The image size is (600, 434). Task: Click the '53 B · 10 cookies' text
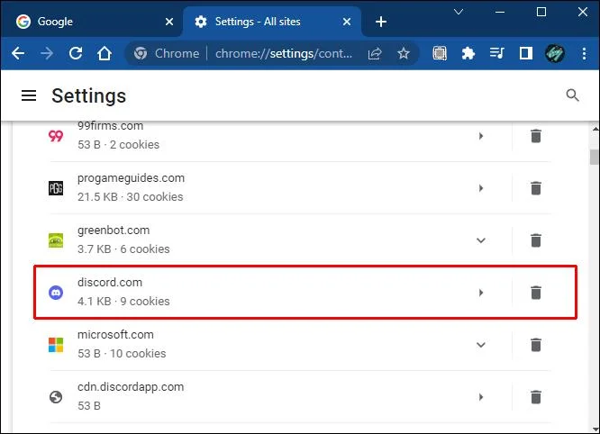coord(122,353)
